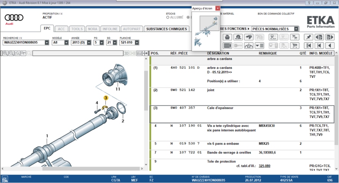Select part N 107 190 01
The width and height of the screenshot is (339, 183).
[186, 125]
